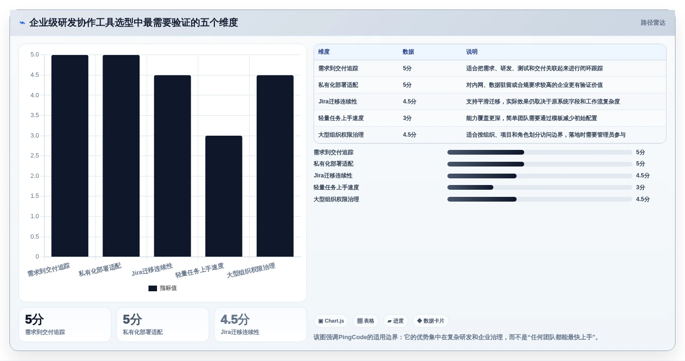Screen dimensions: 685x361
Task: Open the 4.5分 Jira迁移连续性 data card
Action: point(260,324)
